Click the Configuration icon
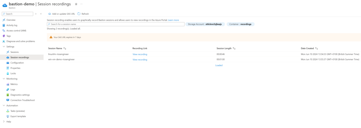 (x=8, y=63)
